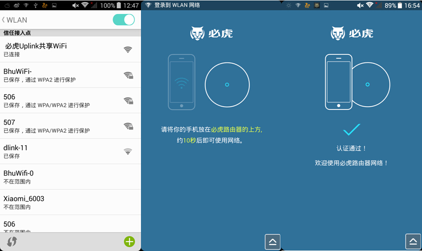Select the dlink-11 network
The height and width of the screenshot is (251, 422).
(71, 151)
